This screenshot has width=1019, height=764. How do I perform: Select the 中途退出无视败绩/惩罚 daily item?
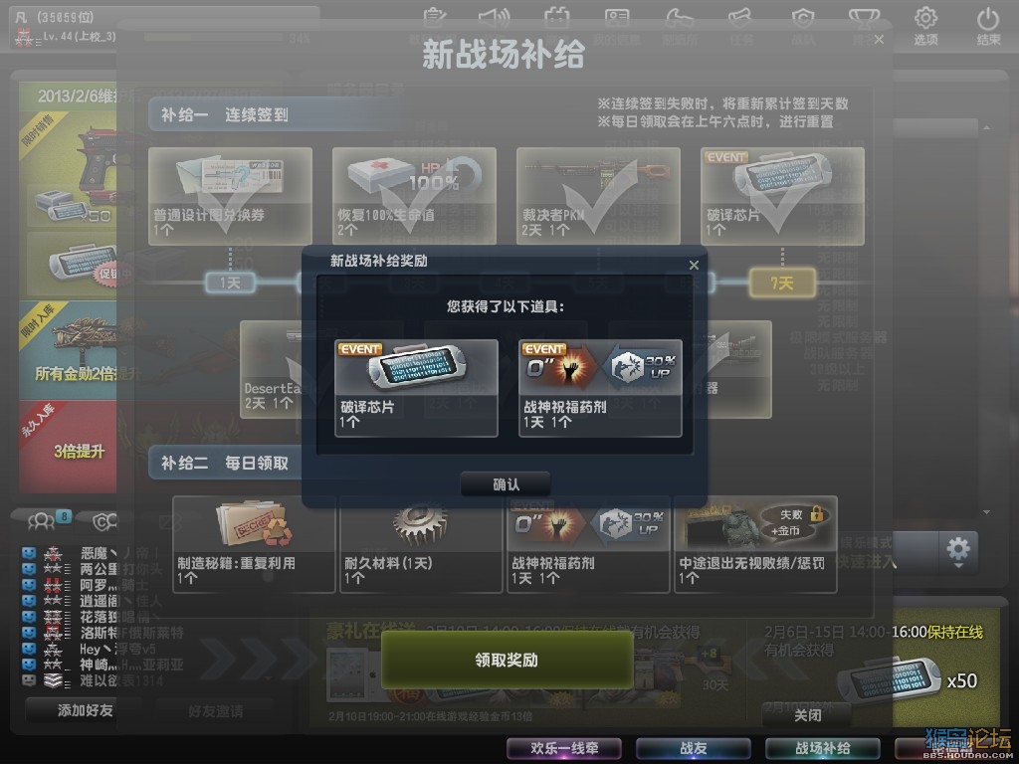(x=756, y=544)
